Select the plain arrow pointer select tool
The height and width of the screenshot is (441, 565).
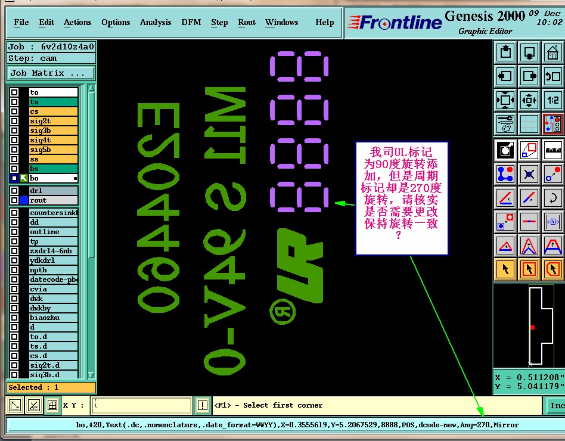point(505,269)
